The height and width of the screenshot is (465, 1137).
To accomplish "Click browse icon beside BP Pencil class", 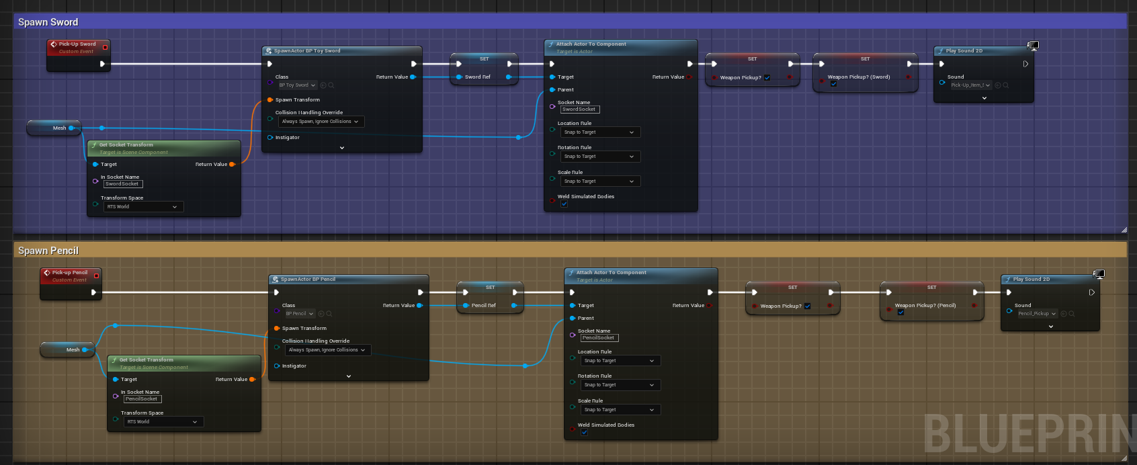I will [x=329, y=314].
